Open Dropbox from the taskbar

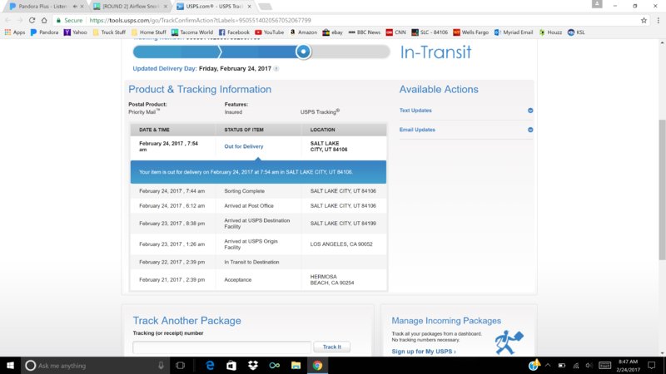[253, 366]
